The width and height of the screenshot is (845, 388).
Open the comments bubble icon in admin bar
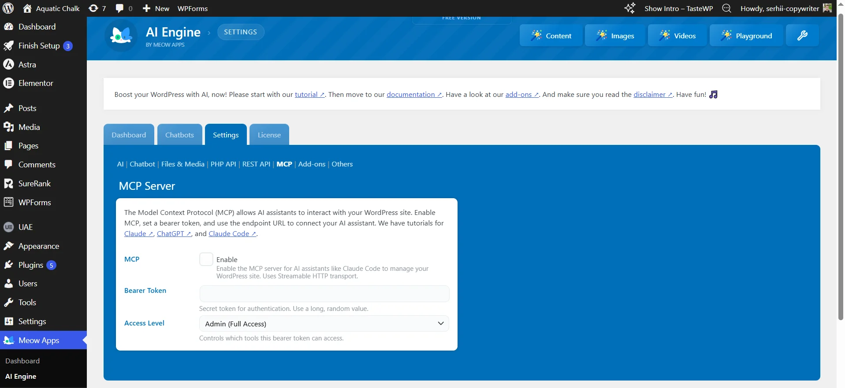120,8
